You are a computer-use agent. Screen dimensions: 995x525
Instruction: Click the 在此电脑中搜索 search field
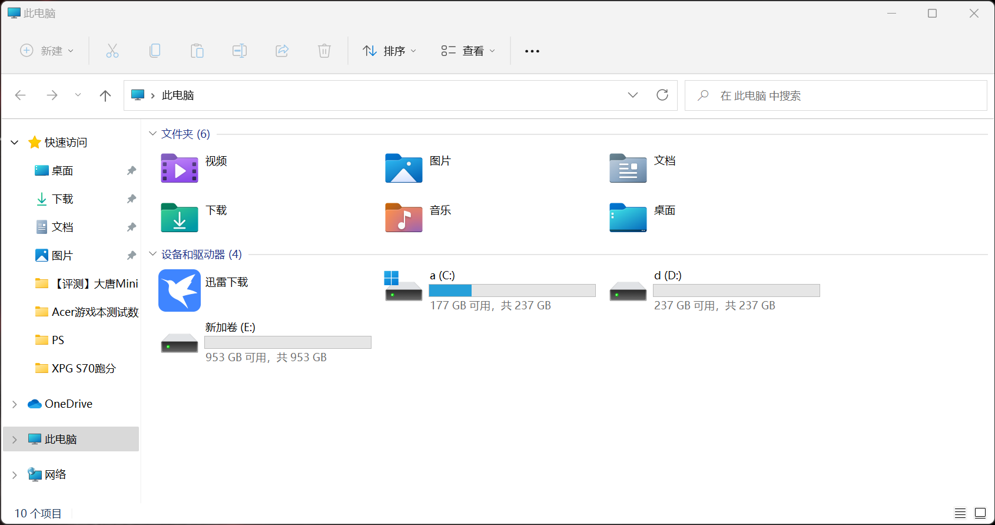836,95
